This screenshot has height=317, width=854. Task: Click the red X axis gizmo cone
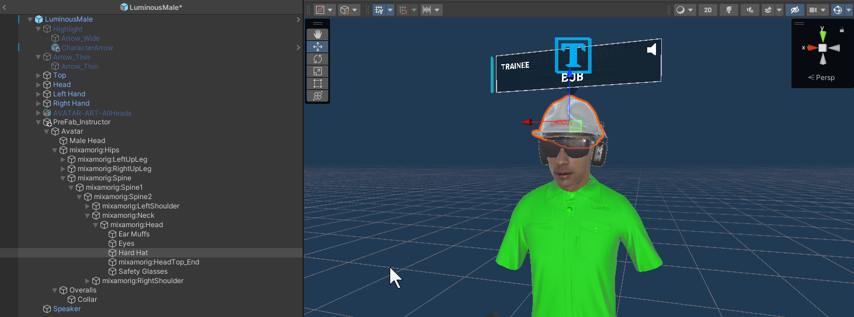point(812,48)
